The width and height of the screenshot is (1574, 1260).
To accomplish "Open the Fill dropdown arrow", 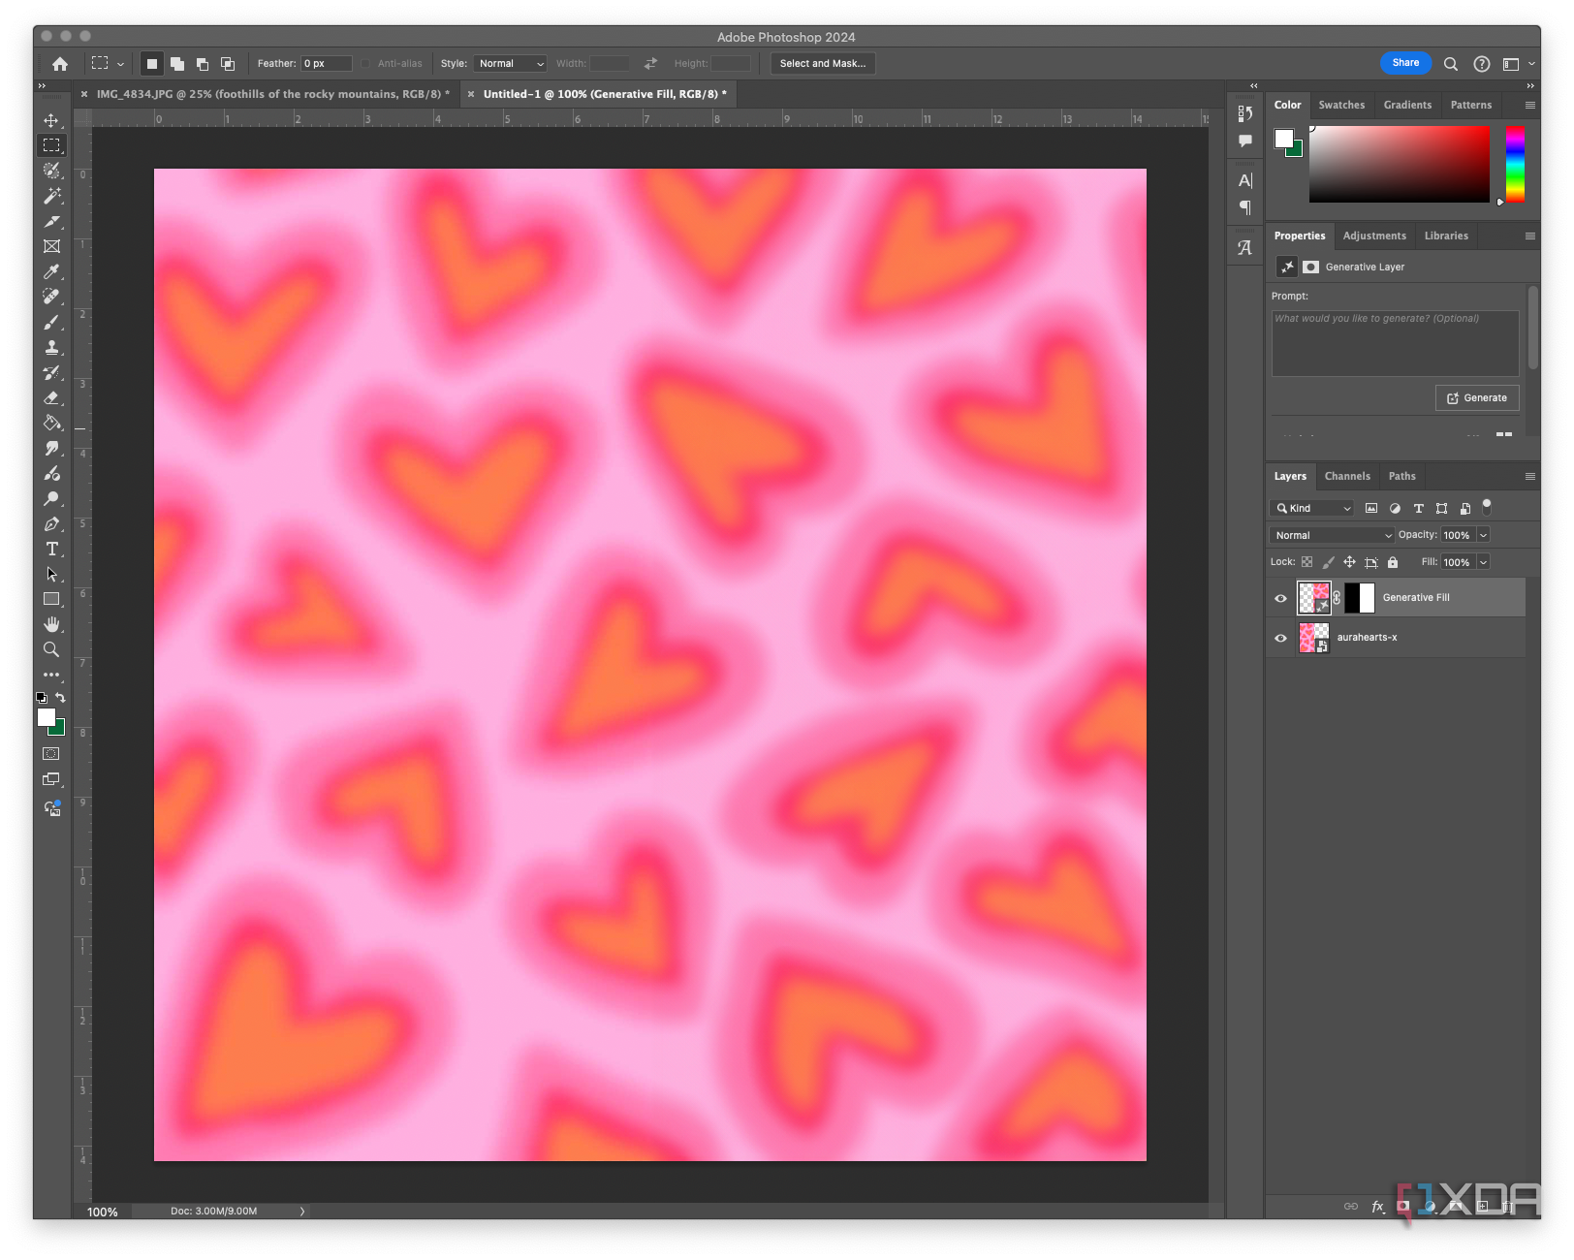I will [1483, 562].
